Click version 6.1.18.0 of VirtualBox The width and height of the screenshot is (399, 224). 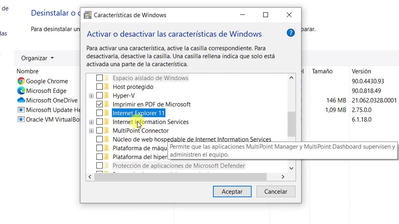[x=361, y=119]
